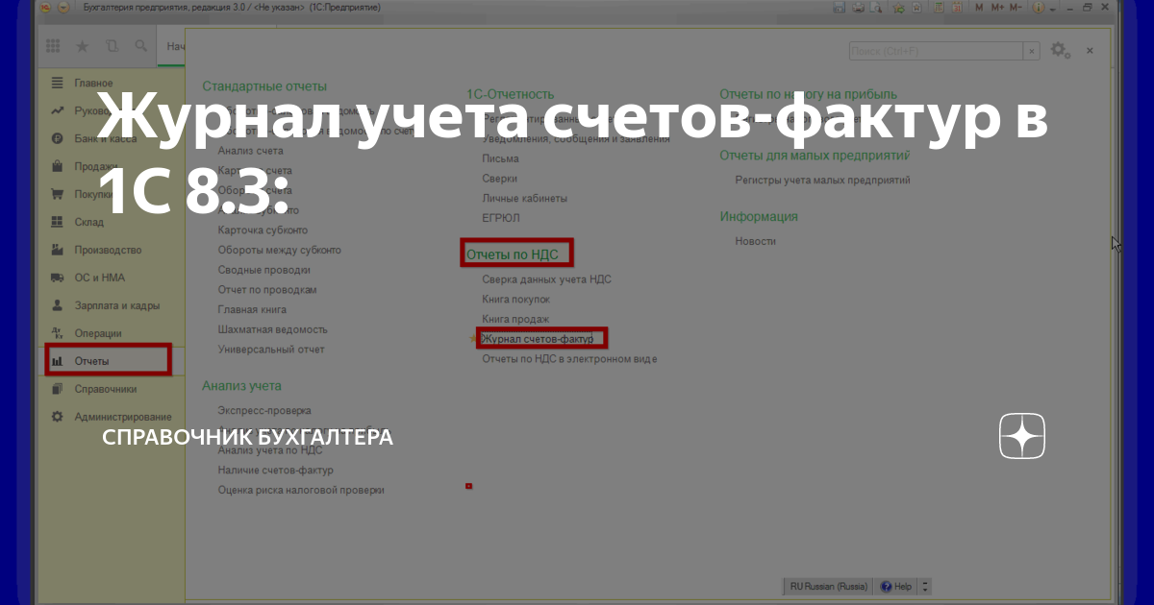Click the M+ memory add button

click(997, 7)
